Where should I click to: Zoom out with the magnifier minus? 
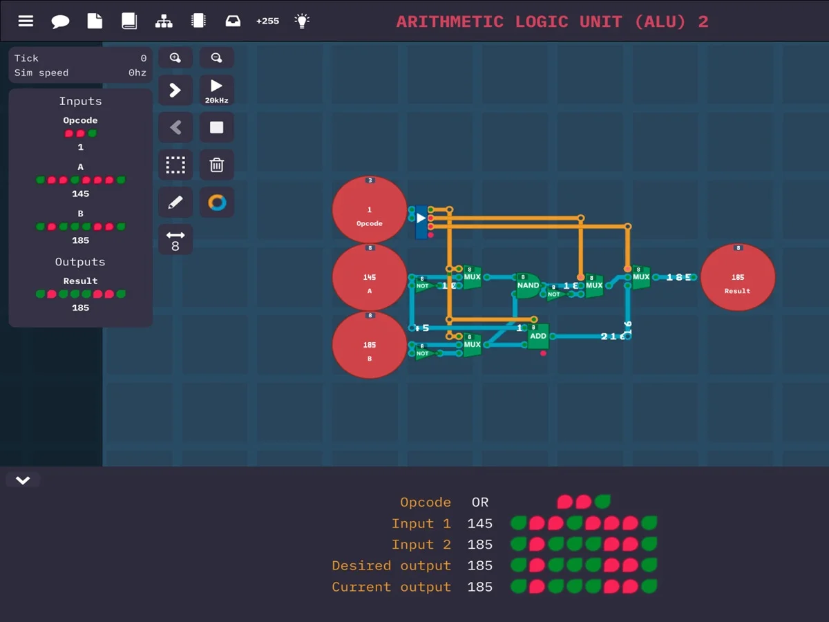click(x=217, y=58)
